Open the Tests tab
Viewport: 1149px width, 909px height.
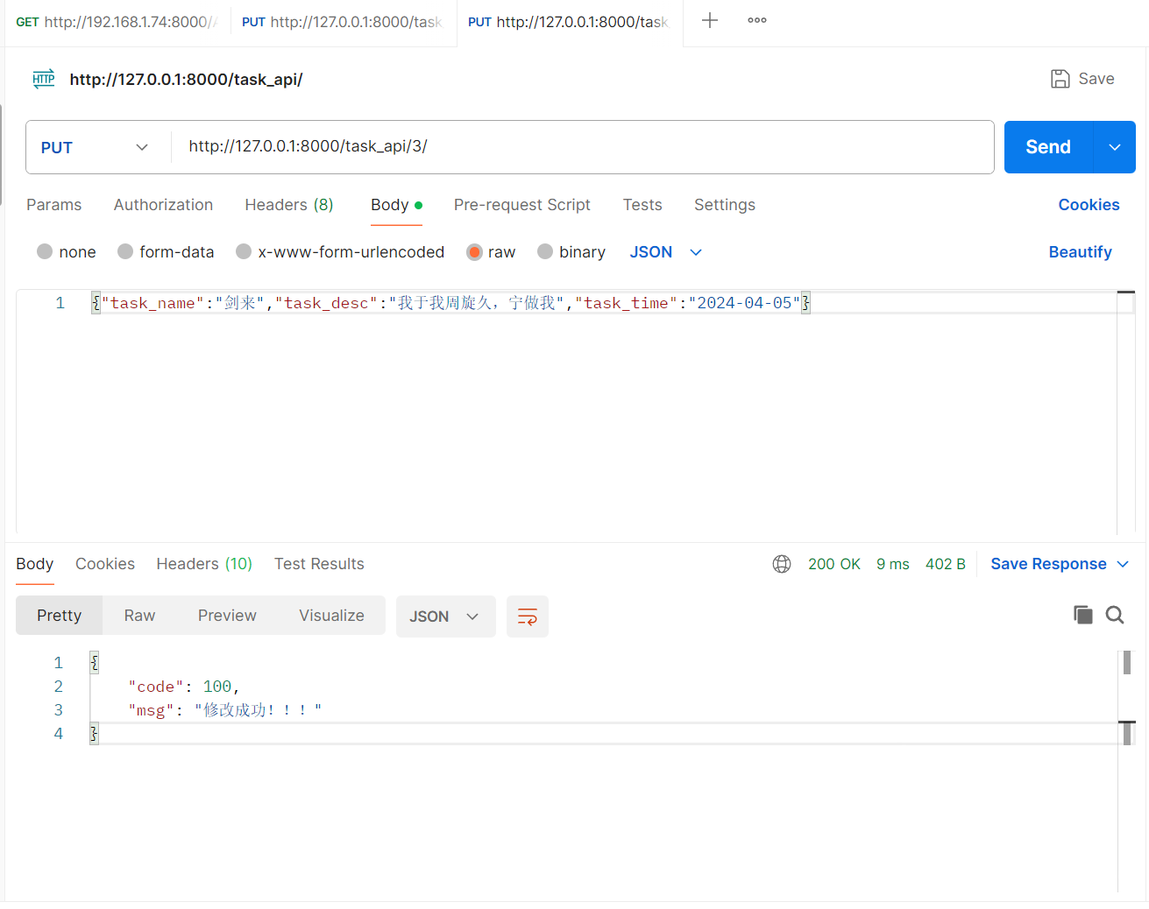642,205
